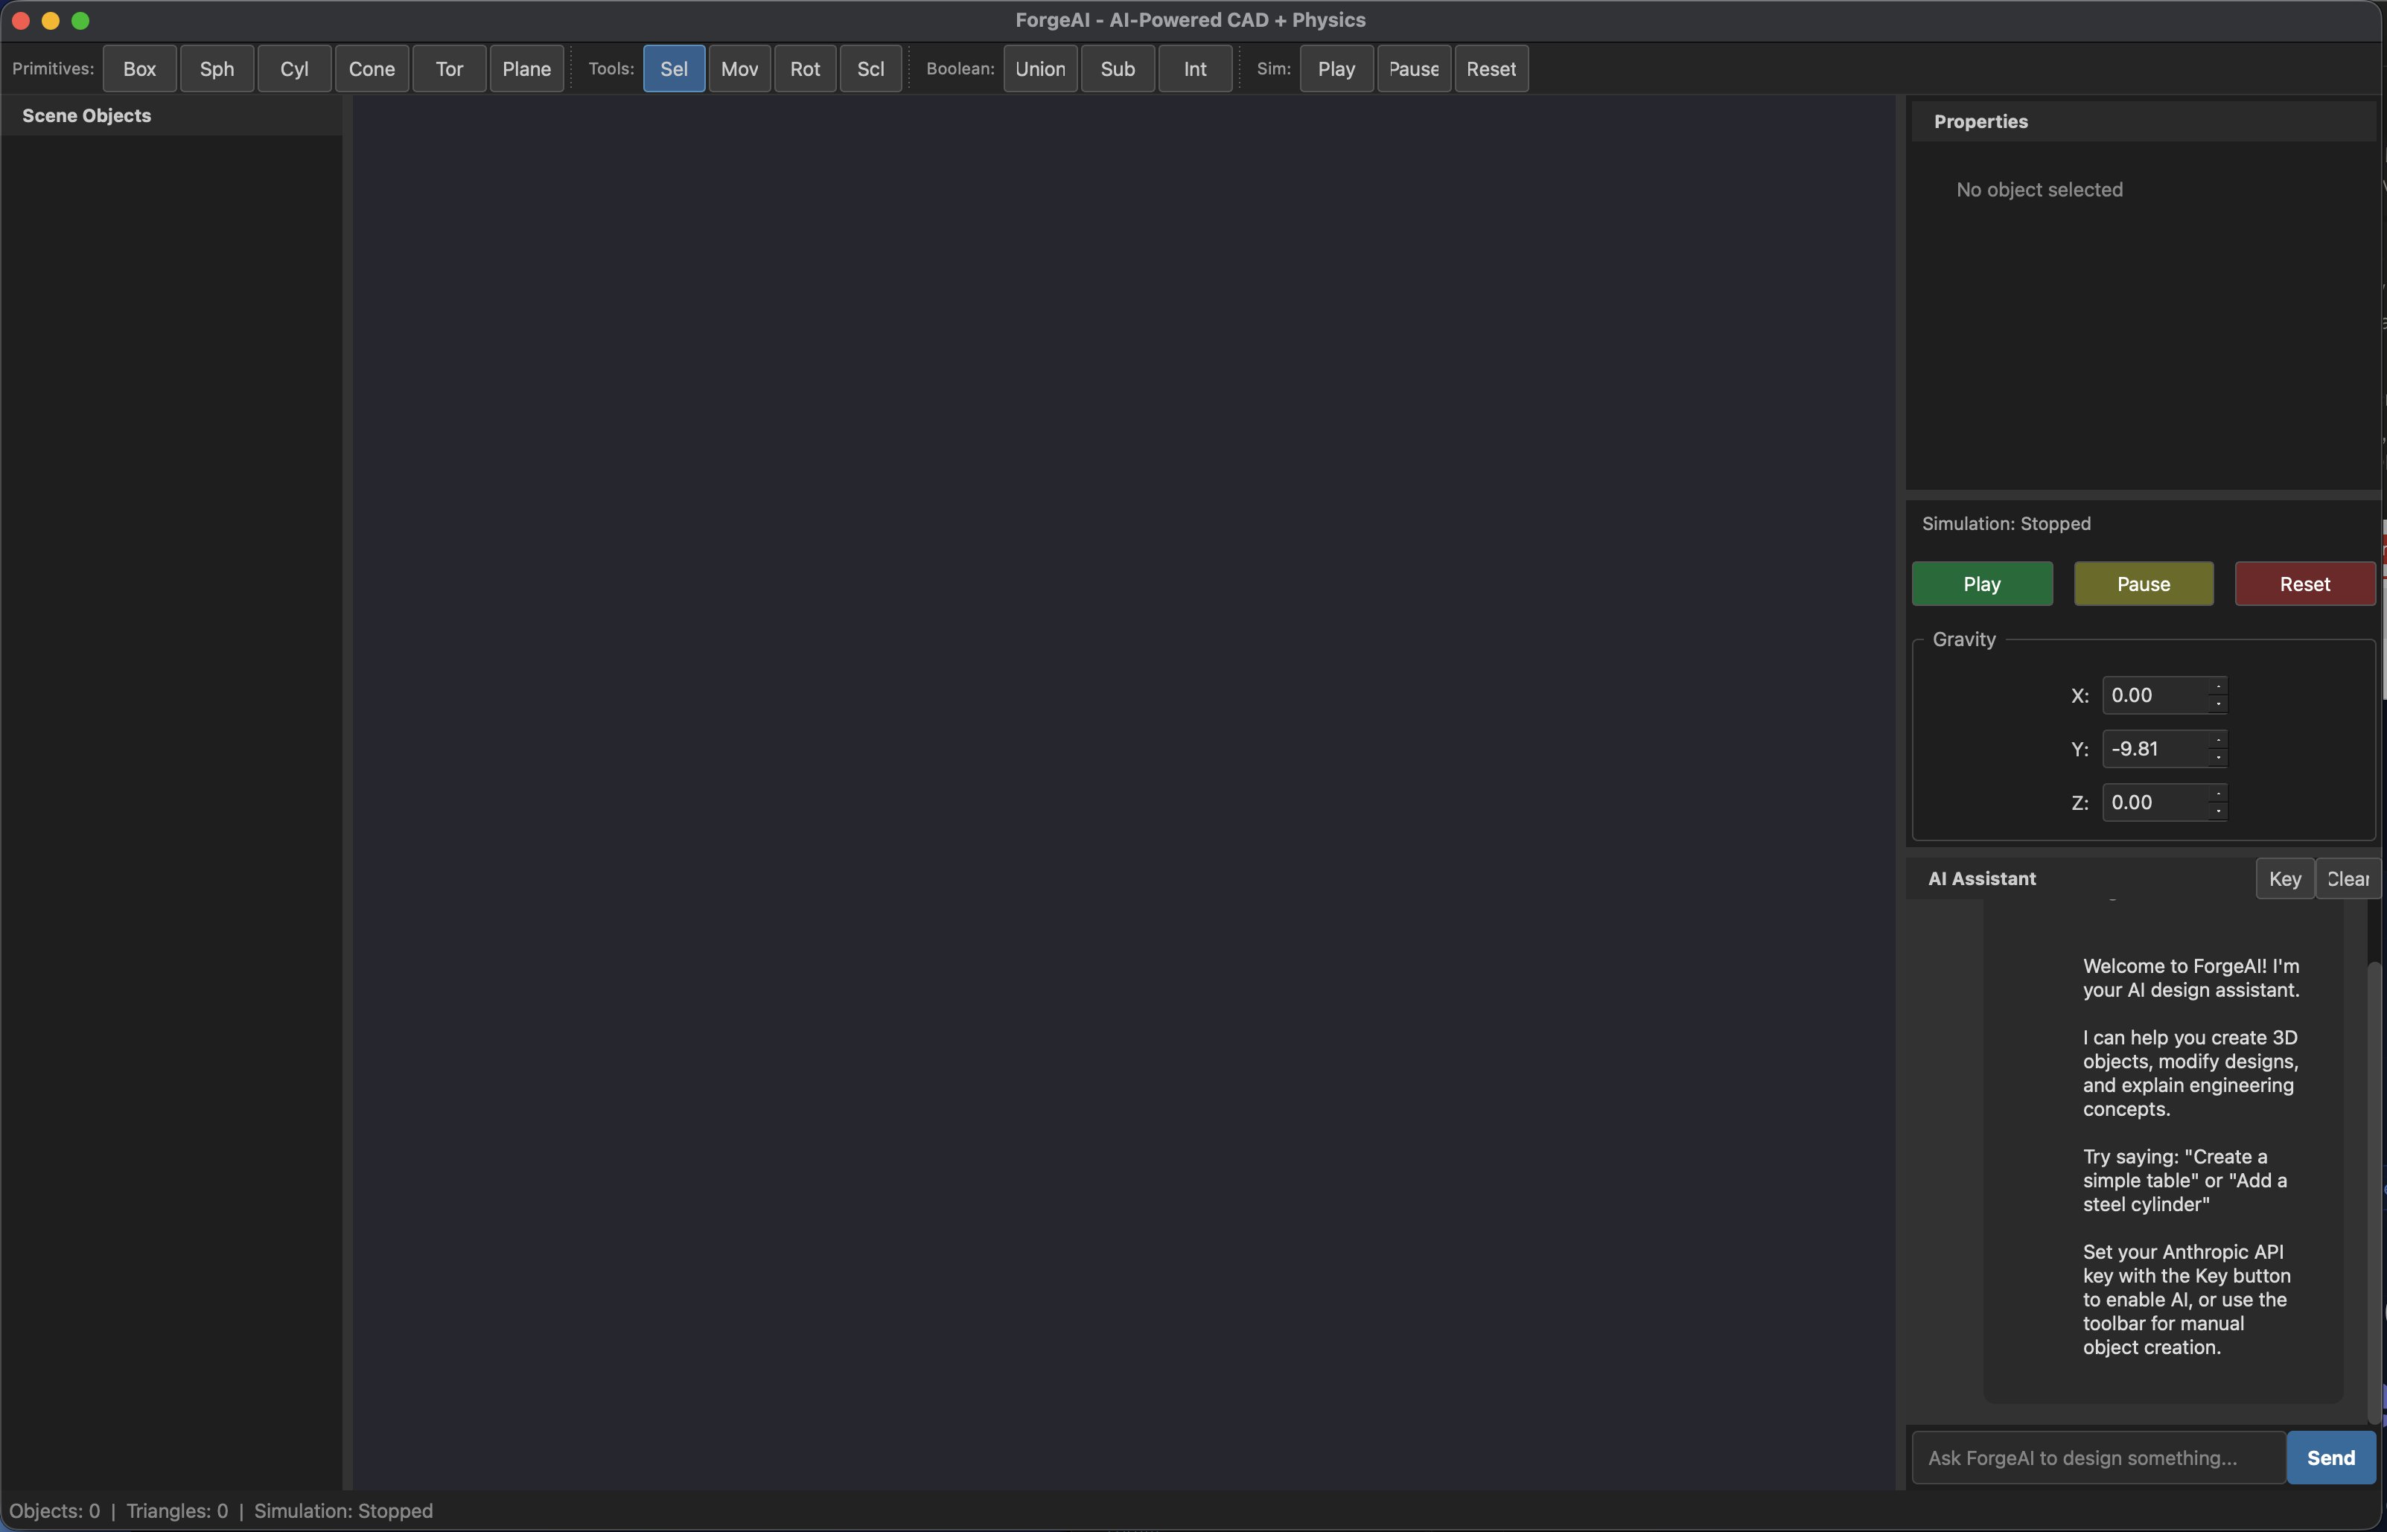Focus the Ask ForgeAI prompt field
Viewport: 2387px width, 1532px height.
tap(2097, 1458)
